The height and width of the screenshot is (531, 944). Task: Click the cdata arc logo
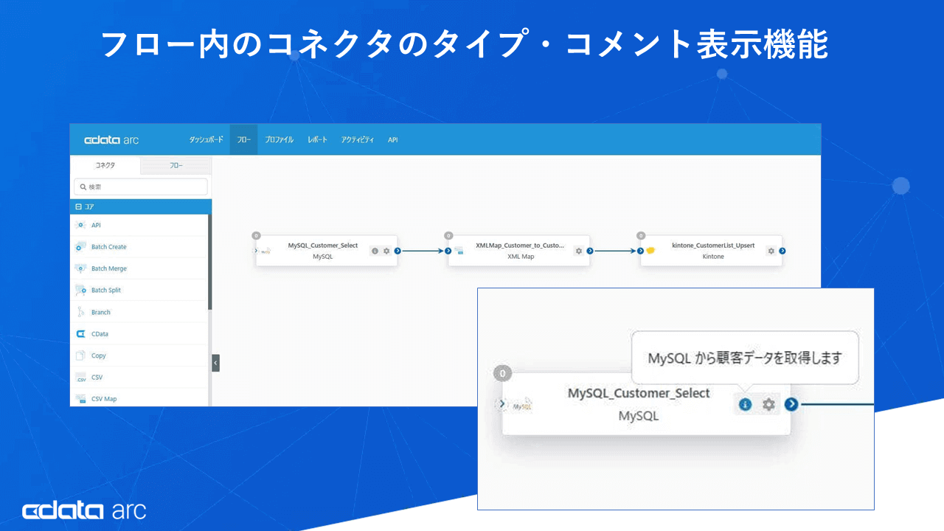pos(112,139)
